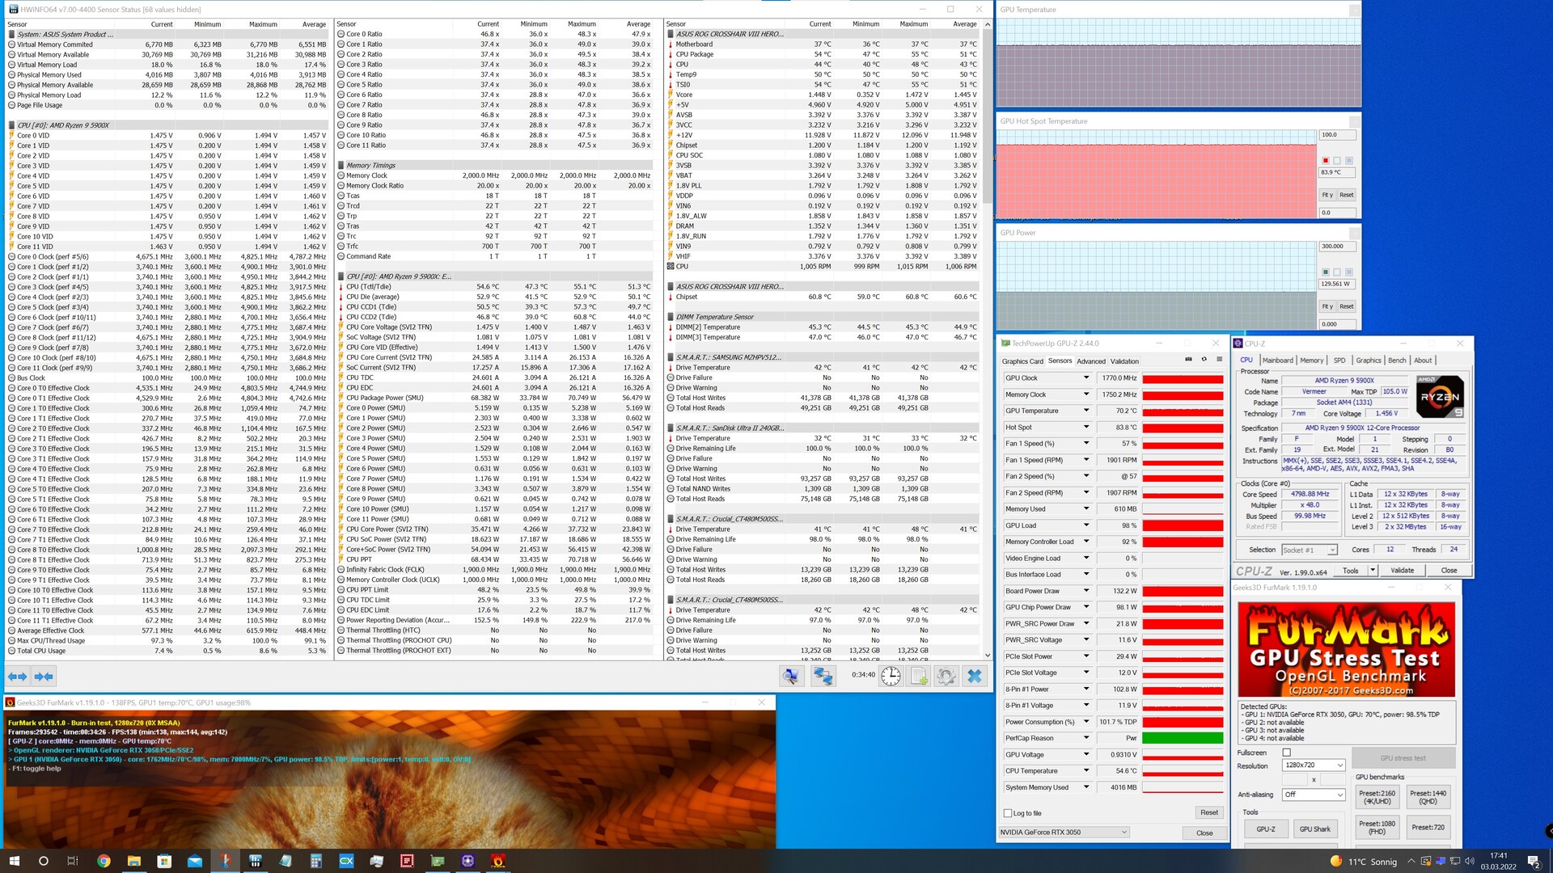Click the HWiNFO log file add icon
The image size is (1553, 873).
coord(919,676)
